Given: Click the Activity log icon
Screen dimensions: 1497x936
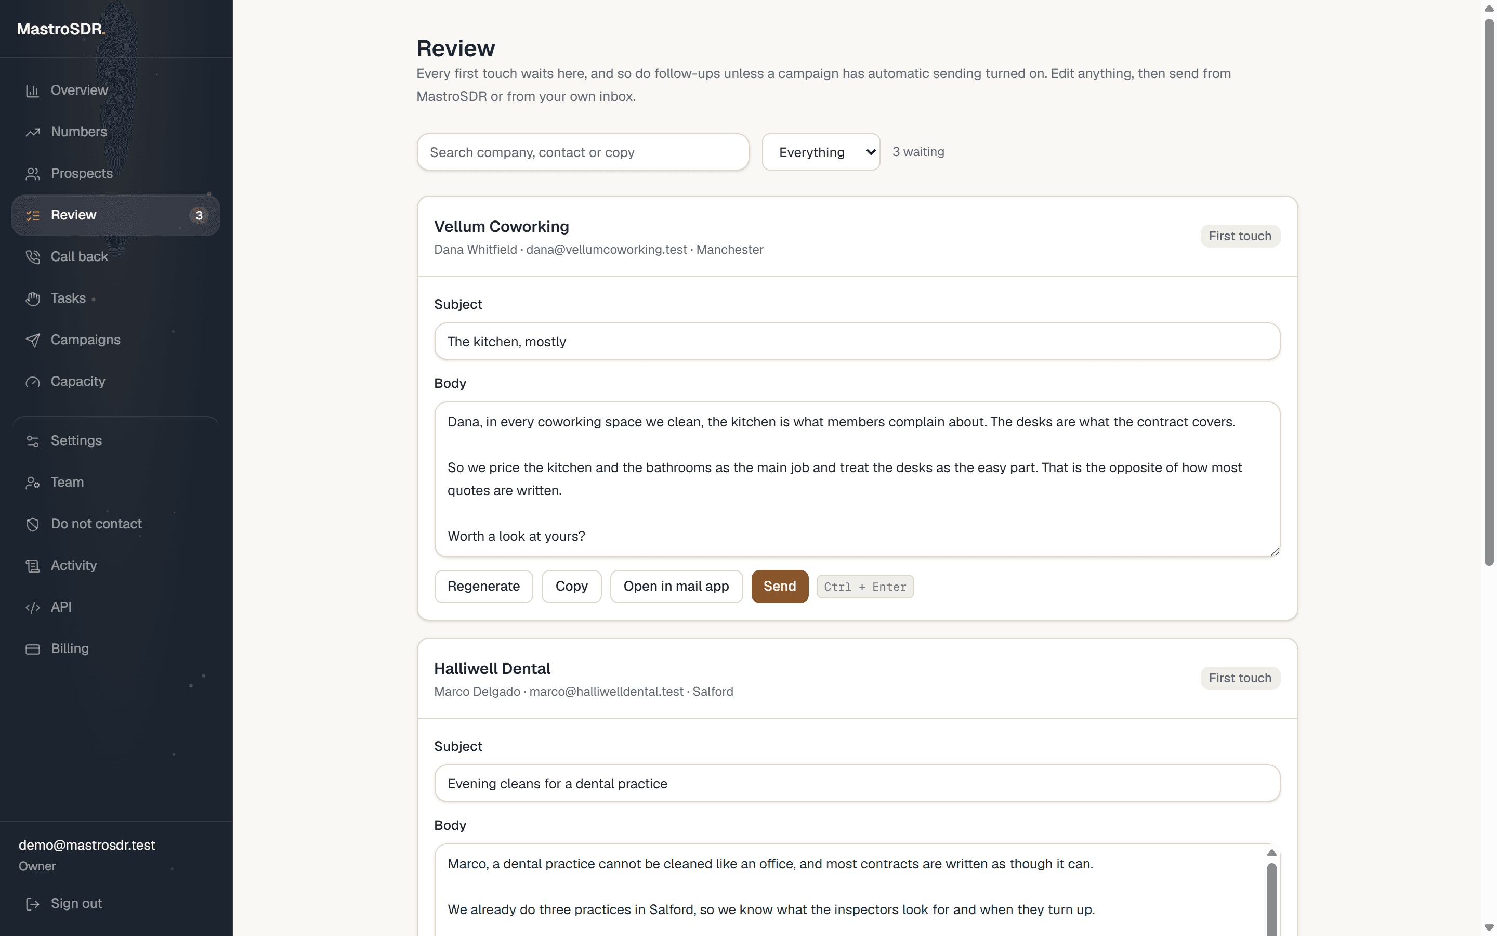Looking at the screenshot, I should coord(33,565).
